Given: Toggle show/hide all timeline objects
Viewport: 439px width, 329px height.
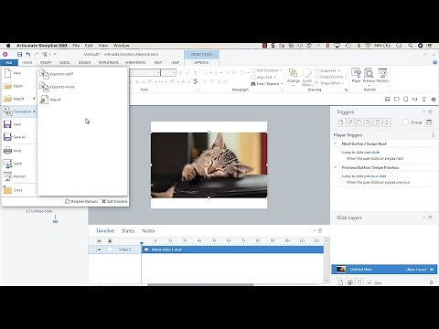Looking at the screenshot, I should point(99,240).
